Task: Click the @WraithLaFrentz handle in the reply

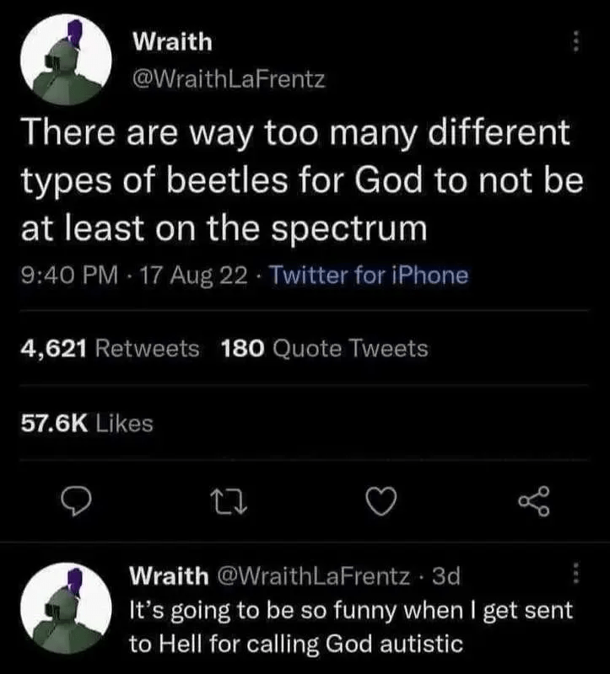Action: pyautogui.click(x=316, y=576)
